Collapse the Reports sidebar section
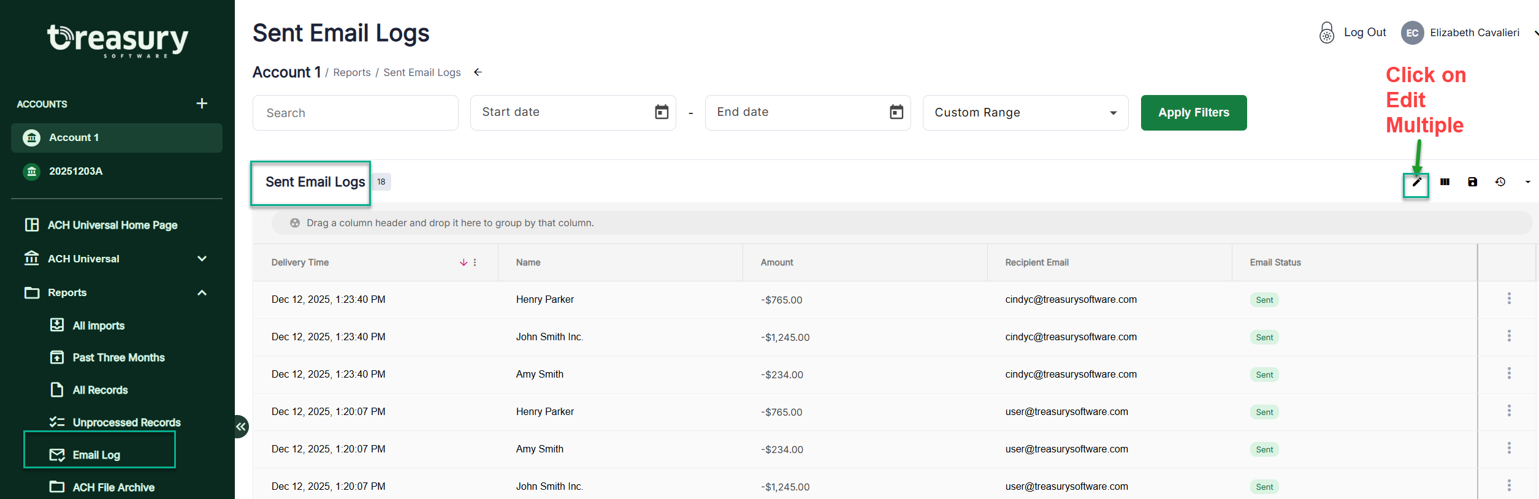 click(x=202, y=292)
